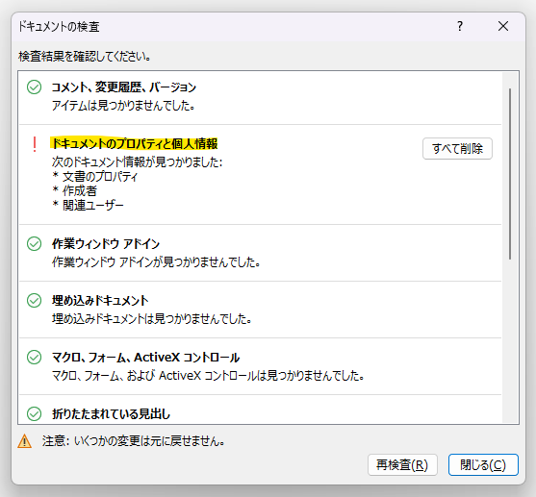Click text マクロ、フォーム、および ActiveX コントロールは見つかりませんでした。
536x497 pixels.
[x=208, y=376]
